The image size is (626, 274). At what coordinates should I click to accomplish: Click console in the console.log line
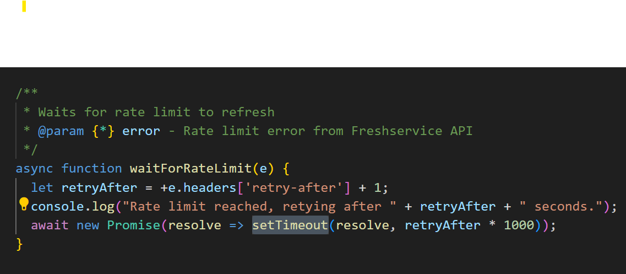(x=58, y=206)
